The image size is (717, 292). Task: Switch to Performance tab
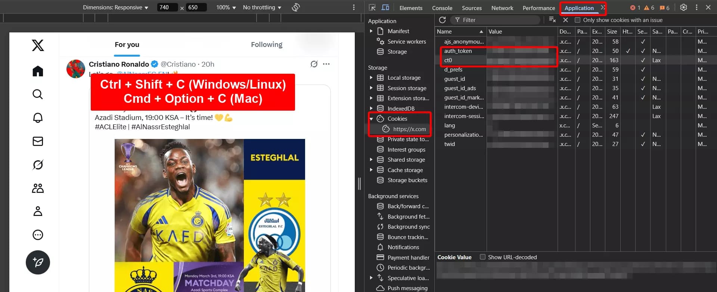538,8
